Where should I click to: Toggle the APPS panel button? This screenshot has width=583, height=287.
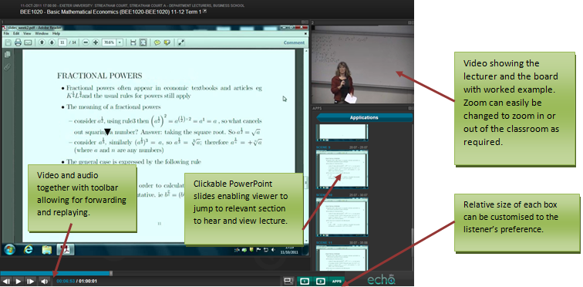[x=337, y=281]
